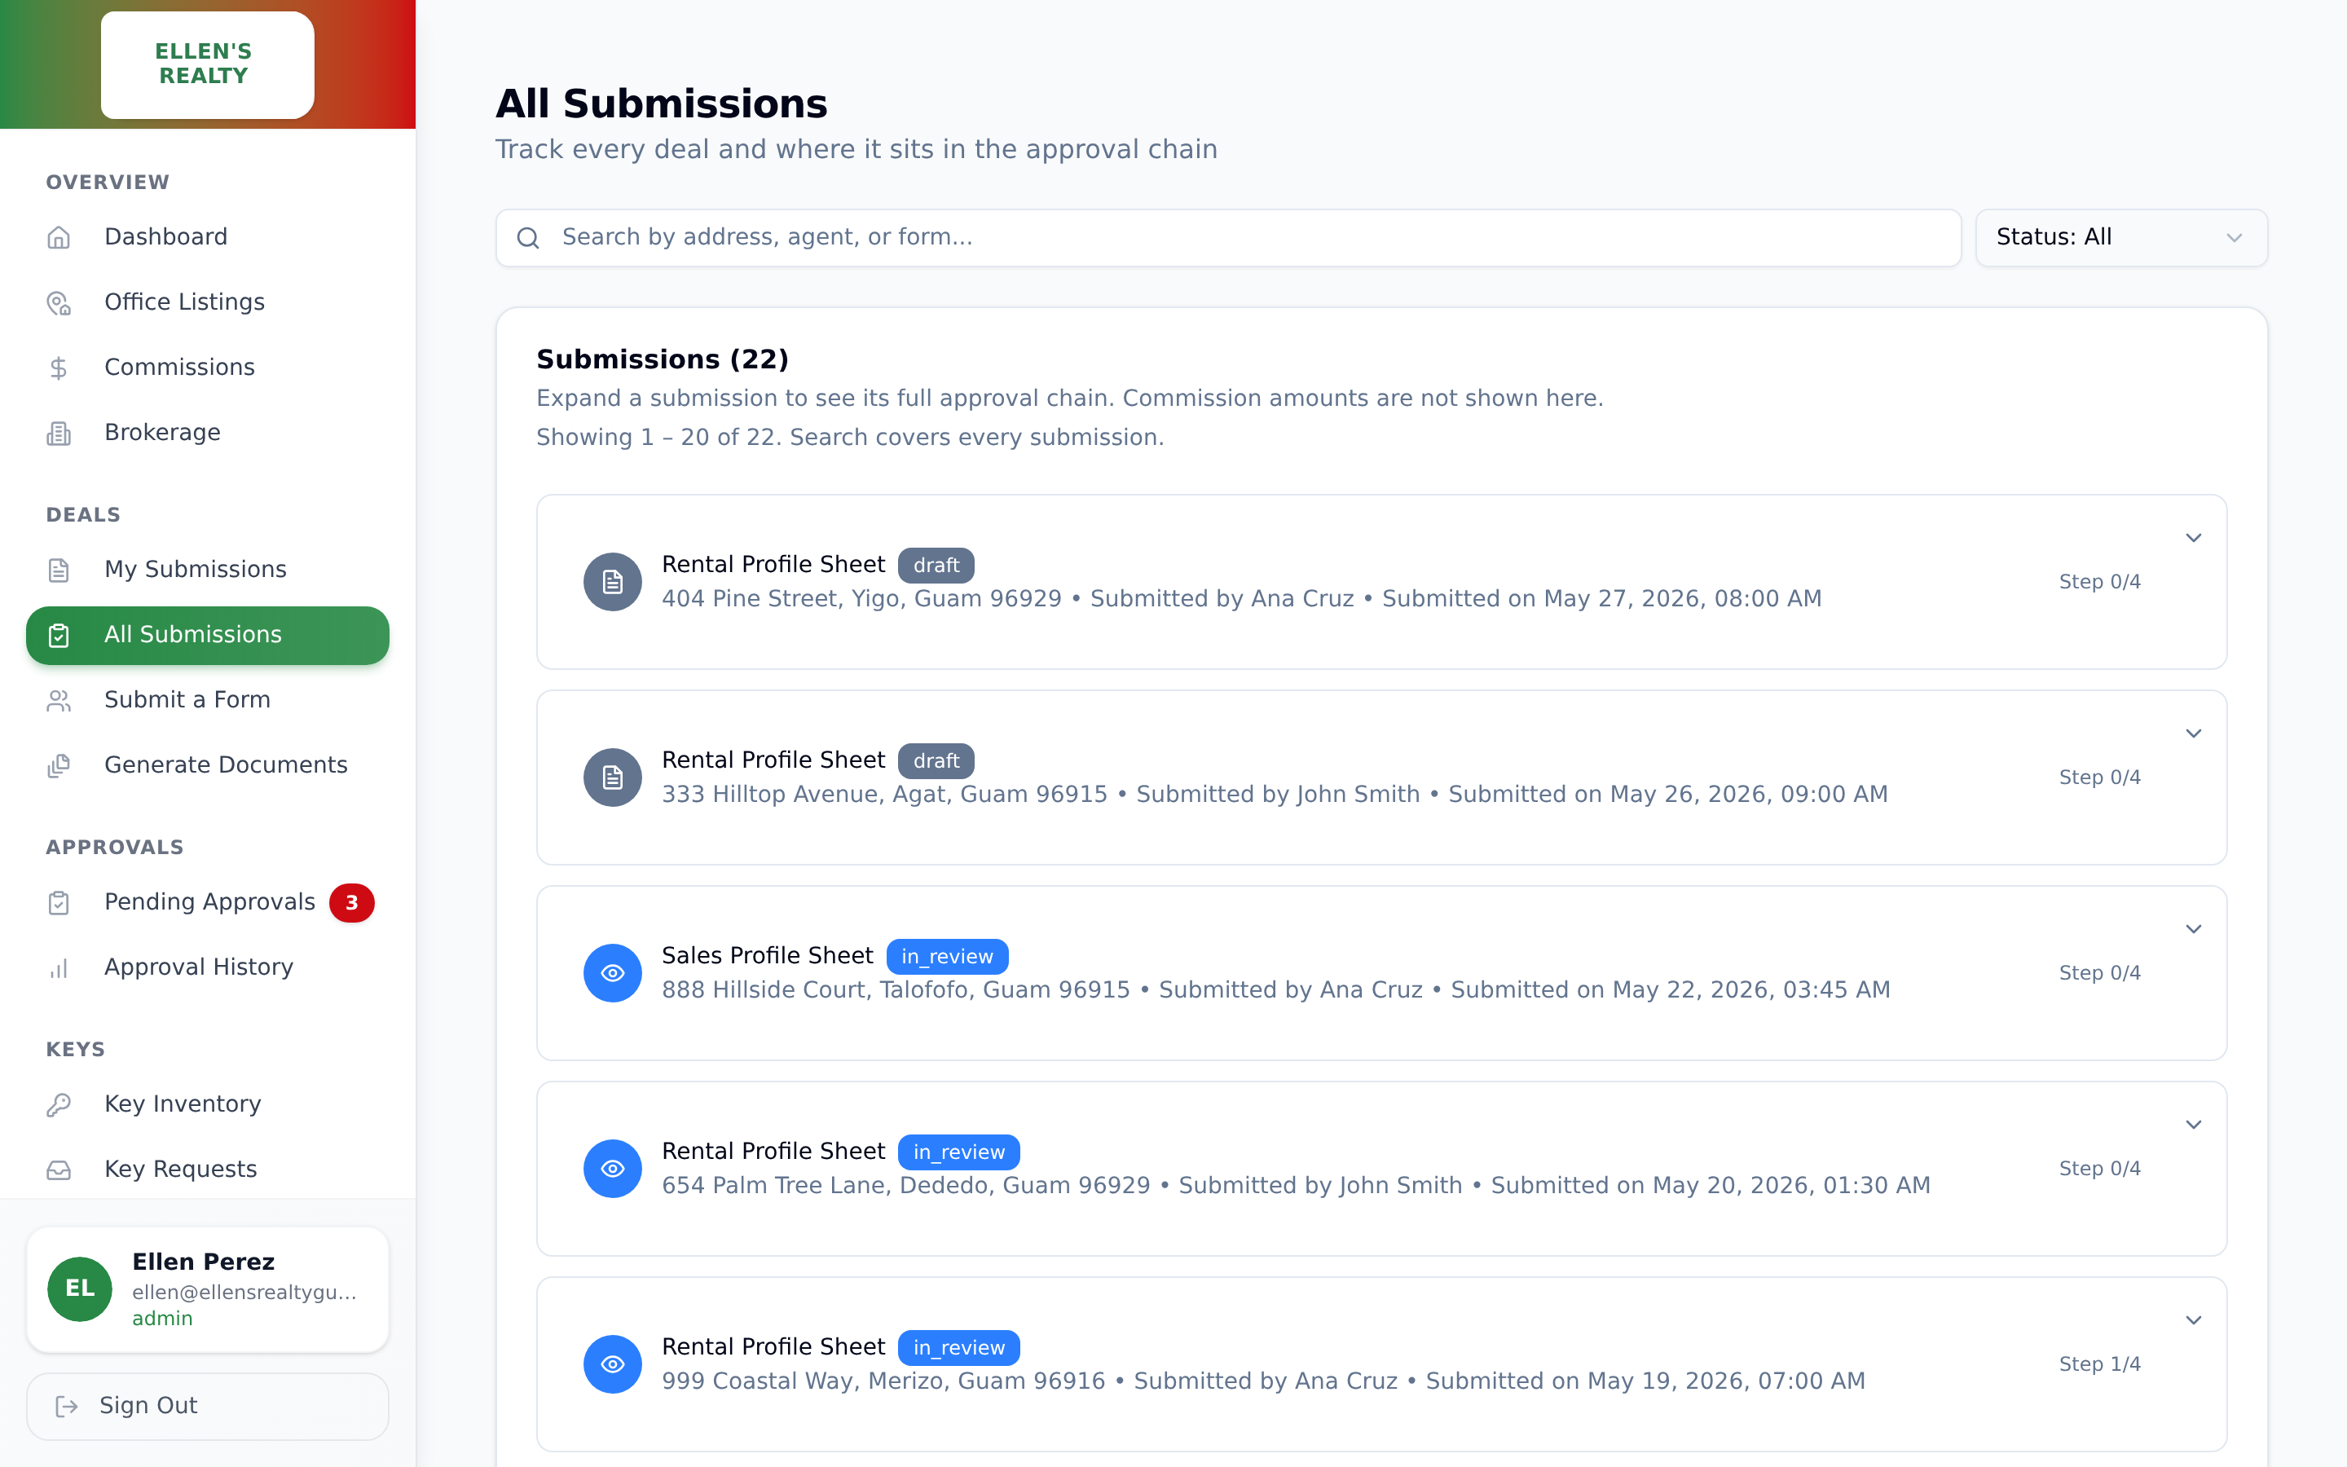Select All Submissions in sidebar

(208, 636)
